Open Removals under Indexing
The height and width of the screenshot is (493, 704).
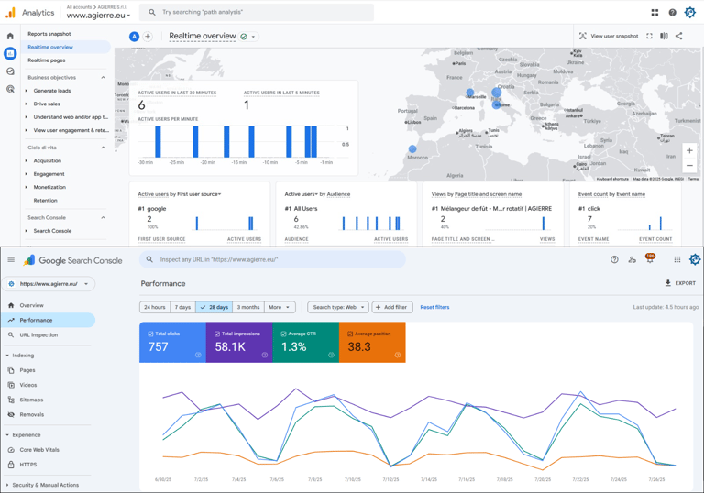pyautogui.click(x=31, y=414)
